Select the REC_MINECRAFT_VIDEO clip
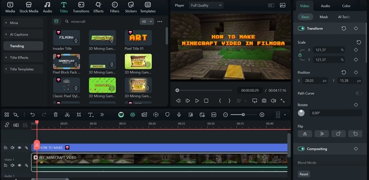This screenshot has height=180, width=369. pos(159,162)
